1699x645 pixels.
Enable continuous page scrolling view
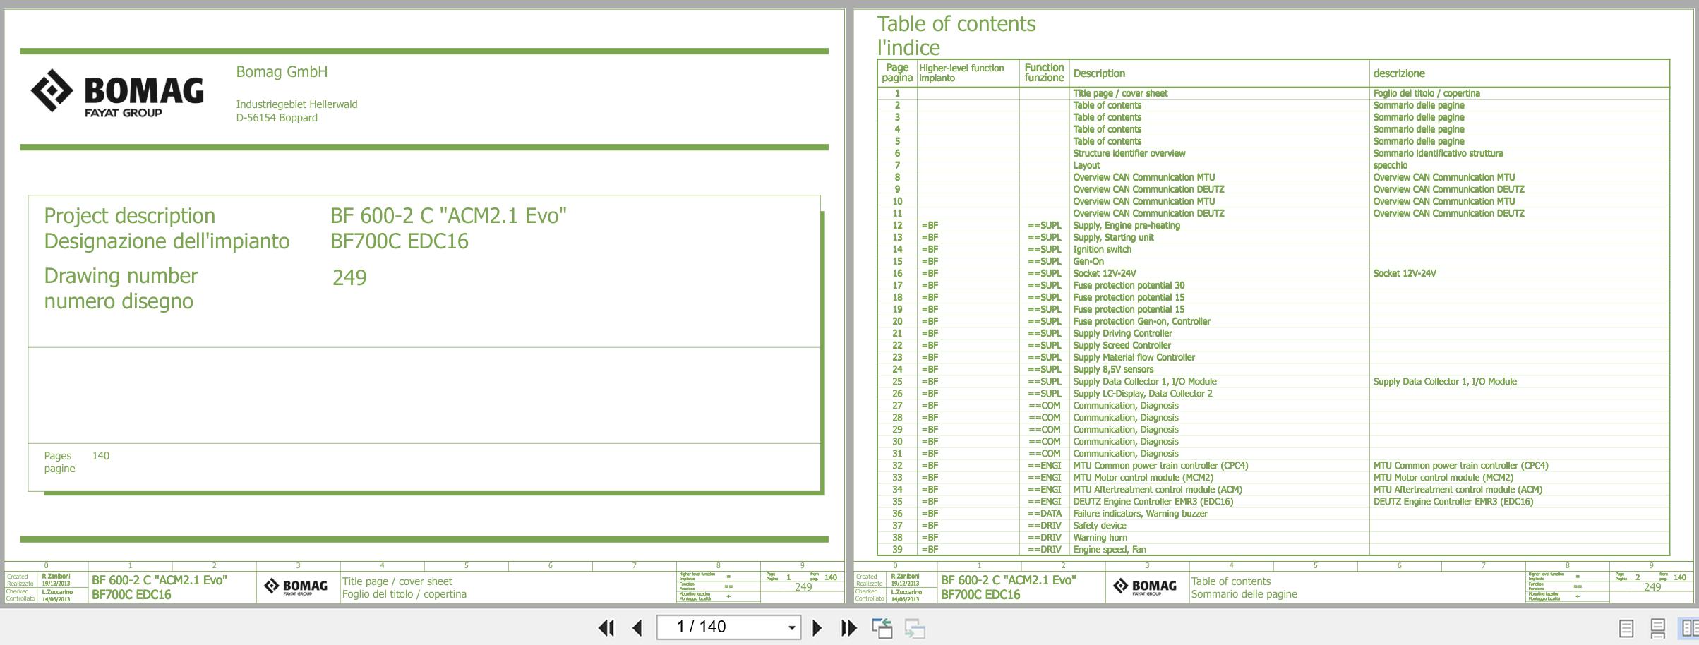tap(1657, 627)
